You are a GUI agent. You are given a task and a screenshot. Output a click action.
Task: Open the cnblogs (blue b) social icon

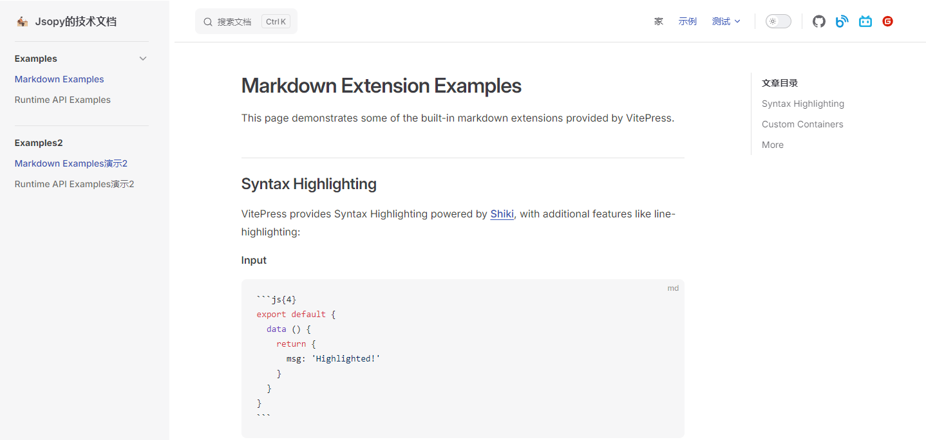point(842,21)
